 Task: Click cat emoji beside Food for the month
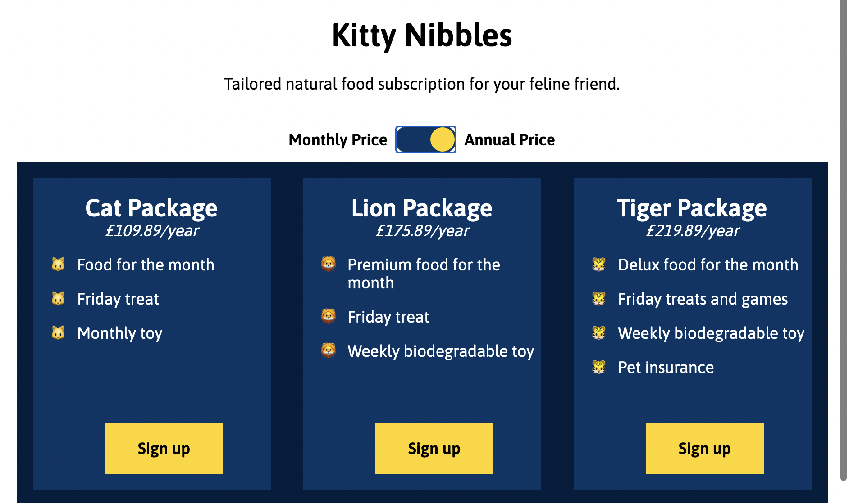point(58,264)
